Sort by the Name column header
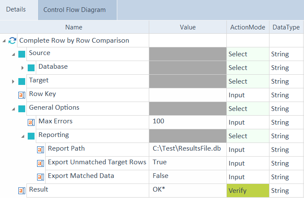The image size is (304, 198). tap(74, 27)
